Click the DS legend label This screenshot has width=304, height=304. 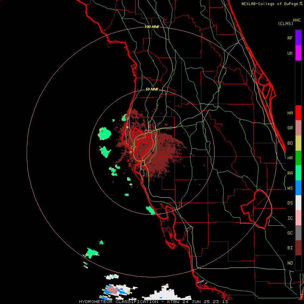point(290,203)
